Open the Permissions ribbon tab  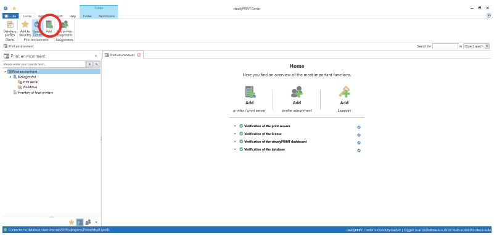[107, 16]
